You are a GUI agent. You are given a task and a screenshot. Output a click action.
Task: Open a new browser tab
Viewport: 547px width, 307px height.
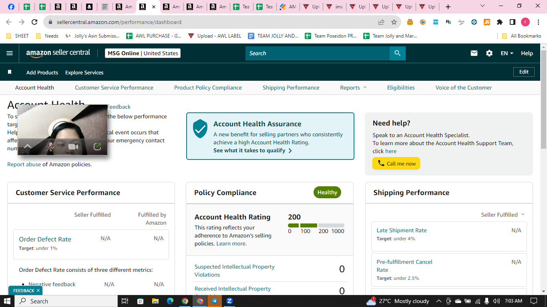tap(448, 7)
